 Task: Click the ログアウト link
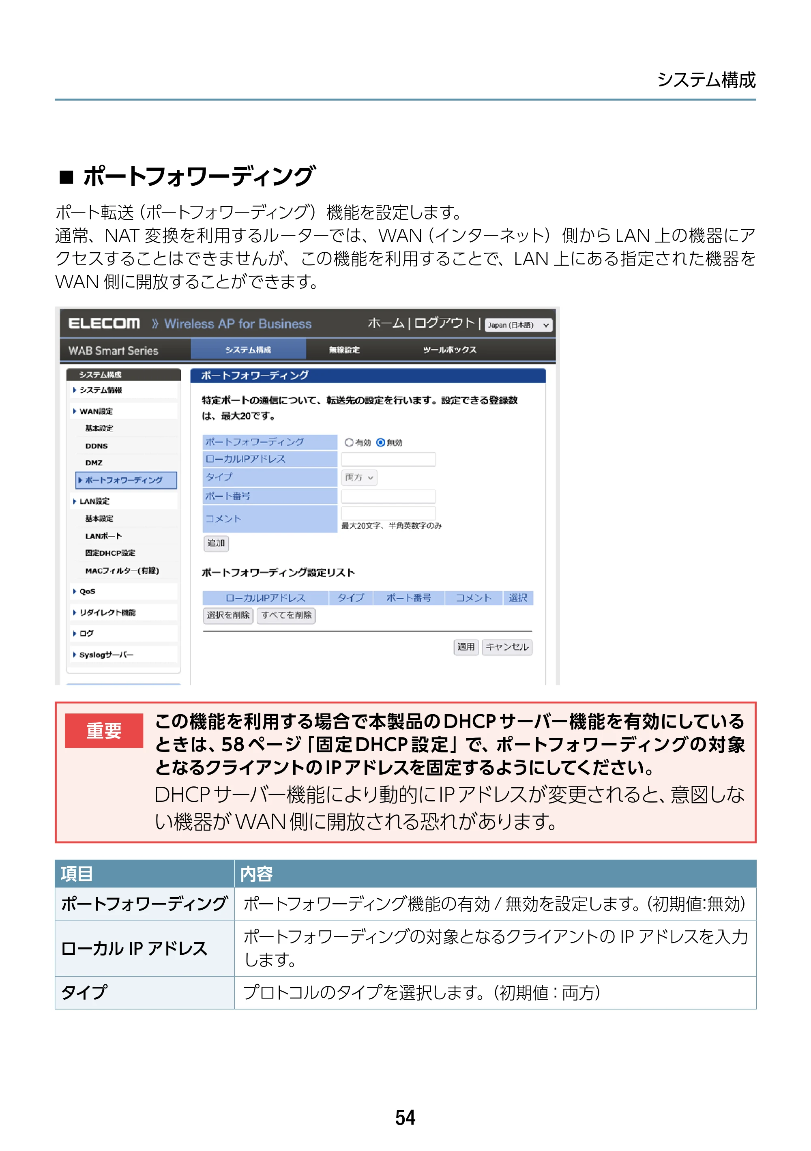point(444,323)
